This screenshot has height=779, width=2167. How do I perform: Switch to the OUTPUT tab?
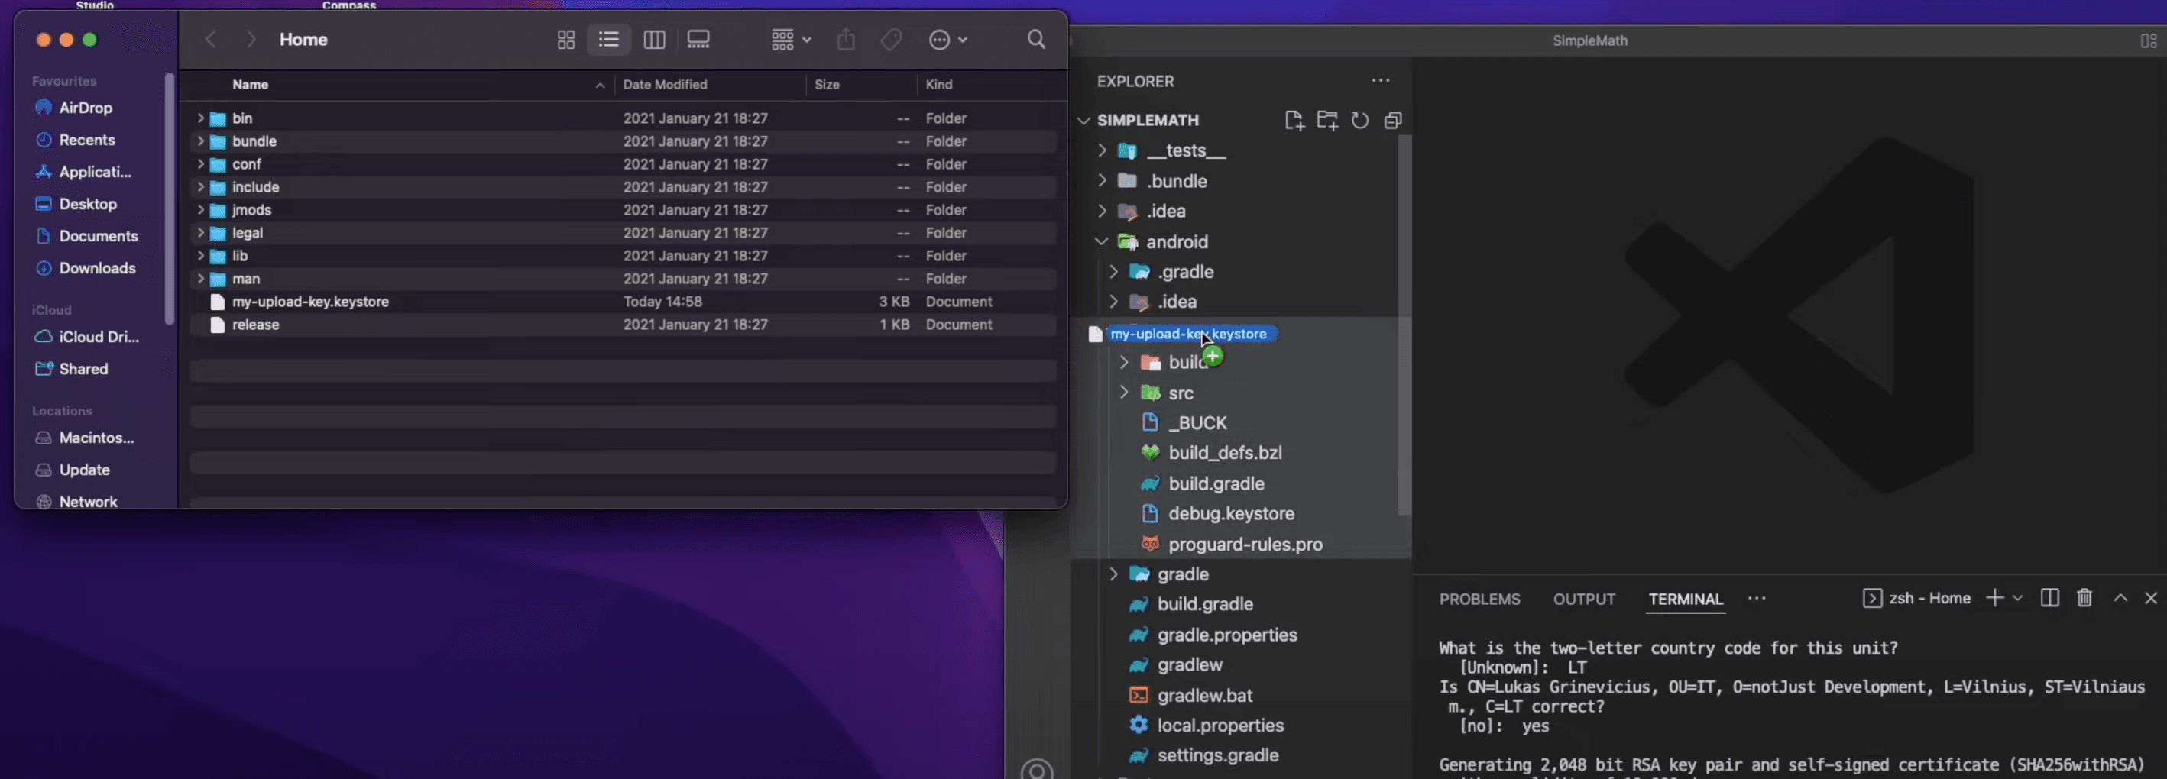click(1583, 599)
